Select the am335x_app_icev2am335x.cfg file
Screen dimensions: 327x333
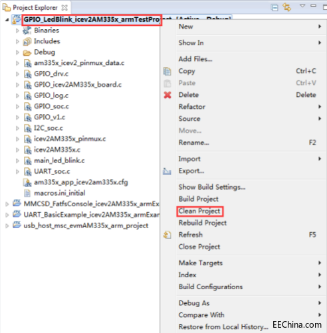point(81,182)
